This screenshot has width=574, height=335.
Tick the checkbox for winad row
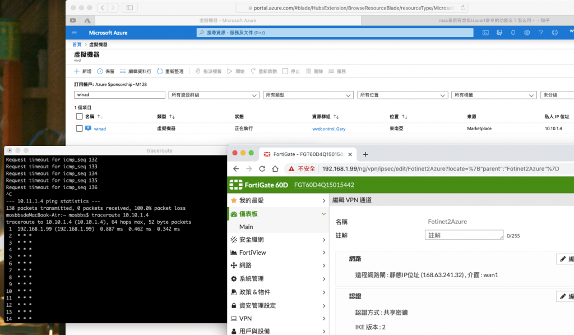(79, 129)
